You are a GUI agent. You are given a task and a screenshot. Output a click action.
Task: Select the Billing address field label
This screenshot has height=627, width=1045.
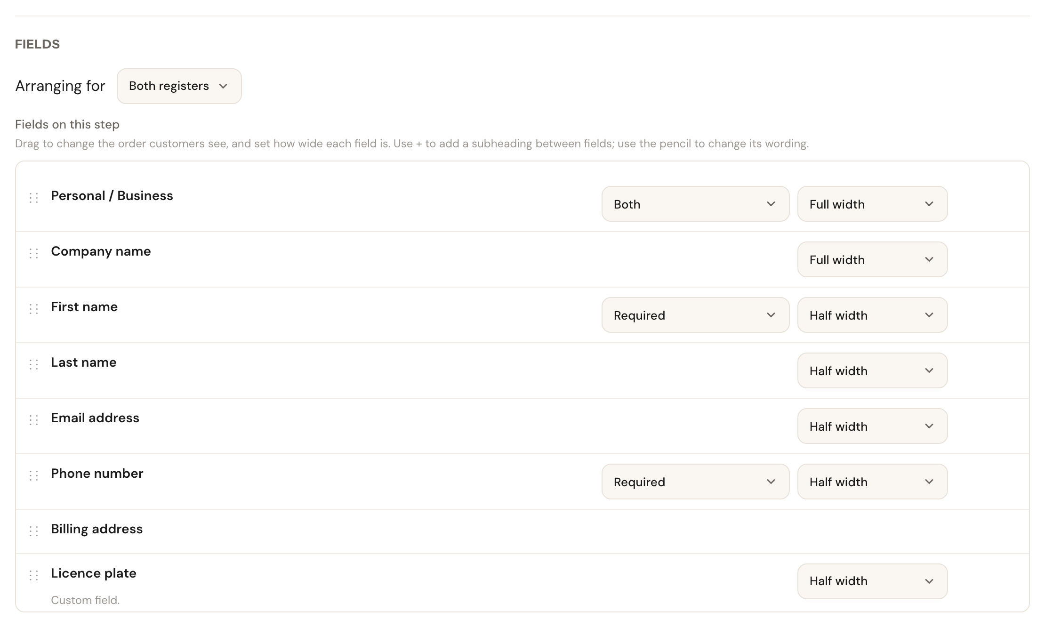pos(96,529)
